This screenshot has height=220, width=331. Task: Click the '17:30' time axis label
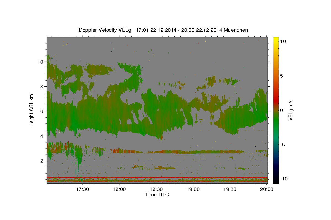(x=83, y=189)
